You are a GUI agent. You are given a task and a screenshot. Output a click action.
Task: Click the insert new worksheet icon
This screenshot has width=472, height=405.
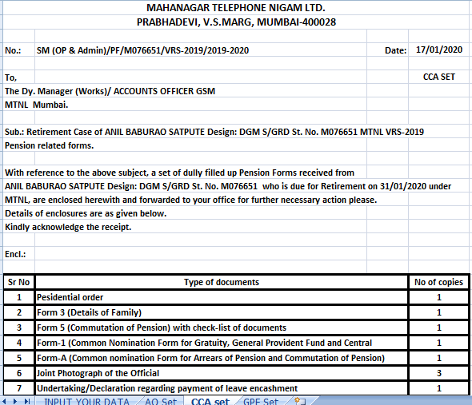pyautogui.click(x=300, y=401)
